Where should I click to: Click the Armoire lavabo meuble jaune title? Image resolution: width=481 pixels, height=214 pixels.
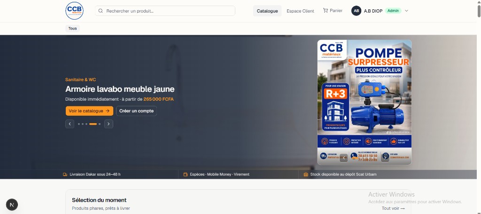pos(120,89)
